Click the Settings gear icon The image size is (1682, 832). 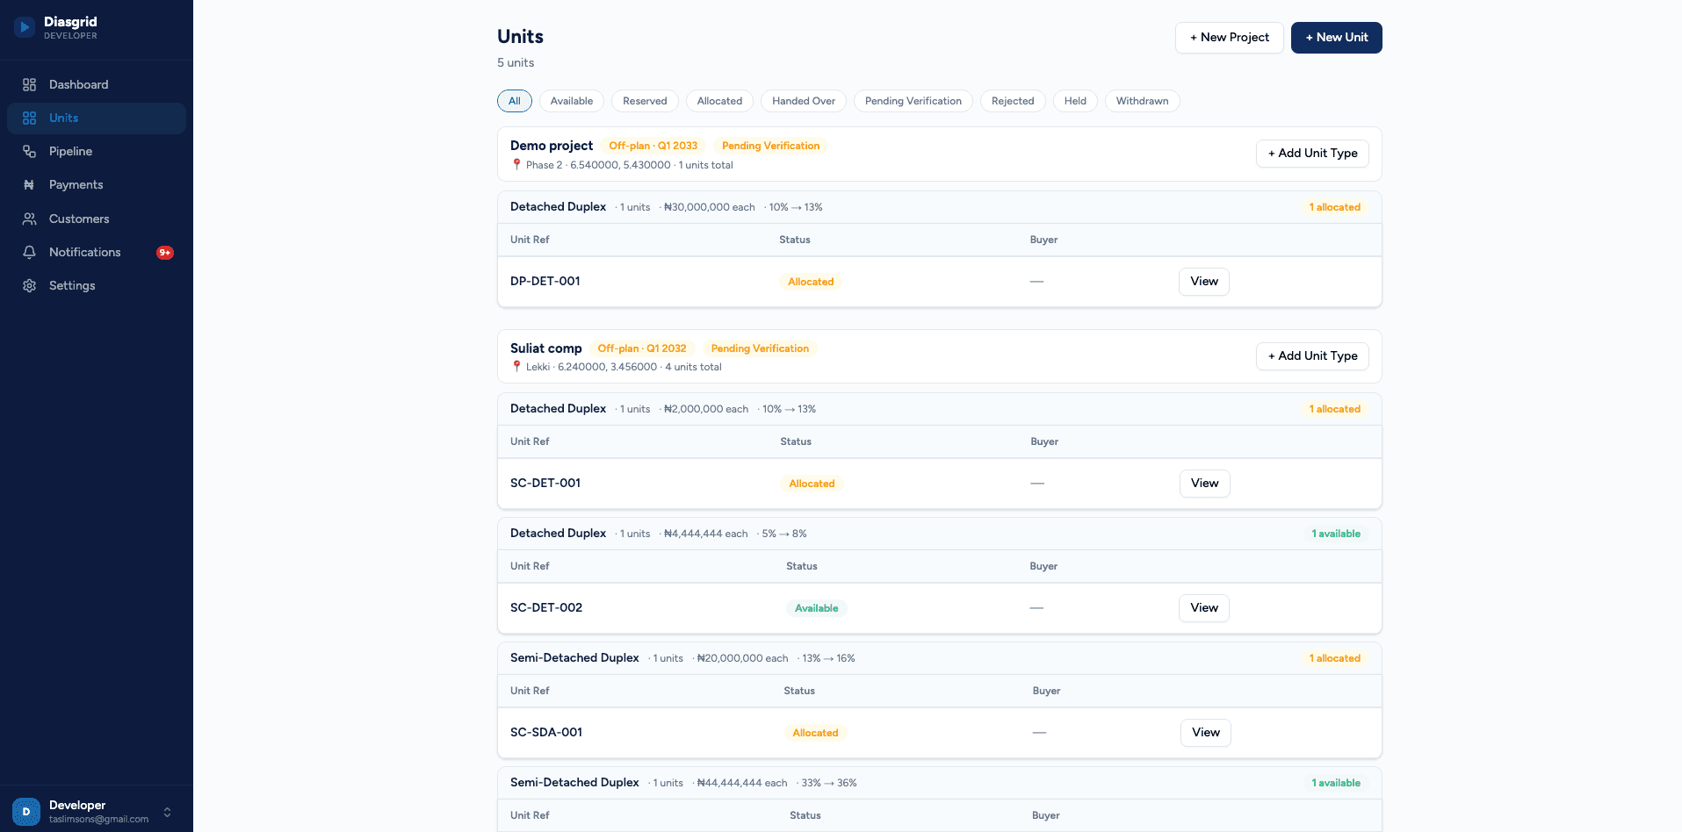29,285
